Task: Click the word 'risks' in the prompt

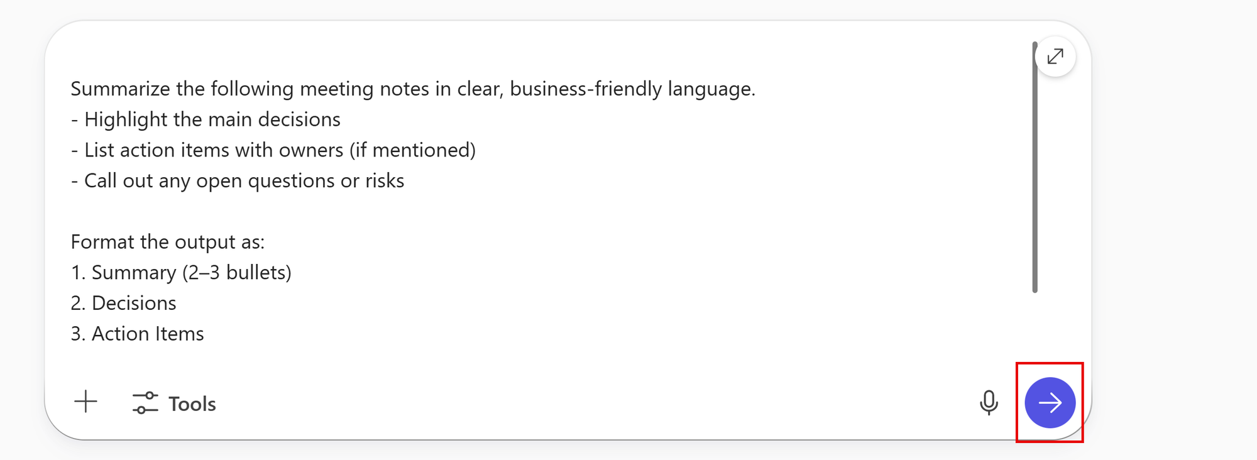Action: coord(385,181)
